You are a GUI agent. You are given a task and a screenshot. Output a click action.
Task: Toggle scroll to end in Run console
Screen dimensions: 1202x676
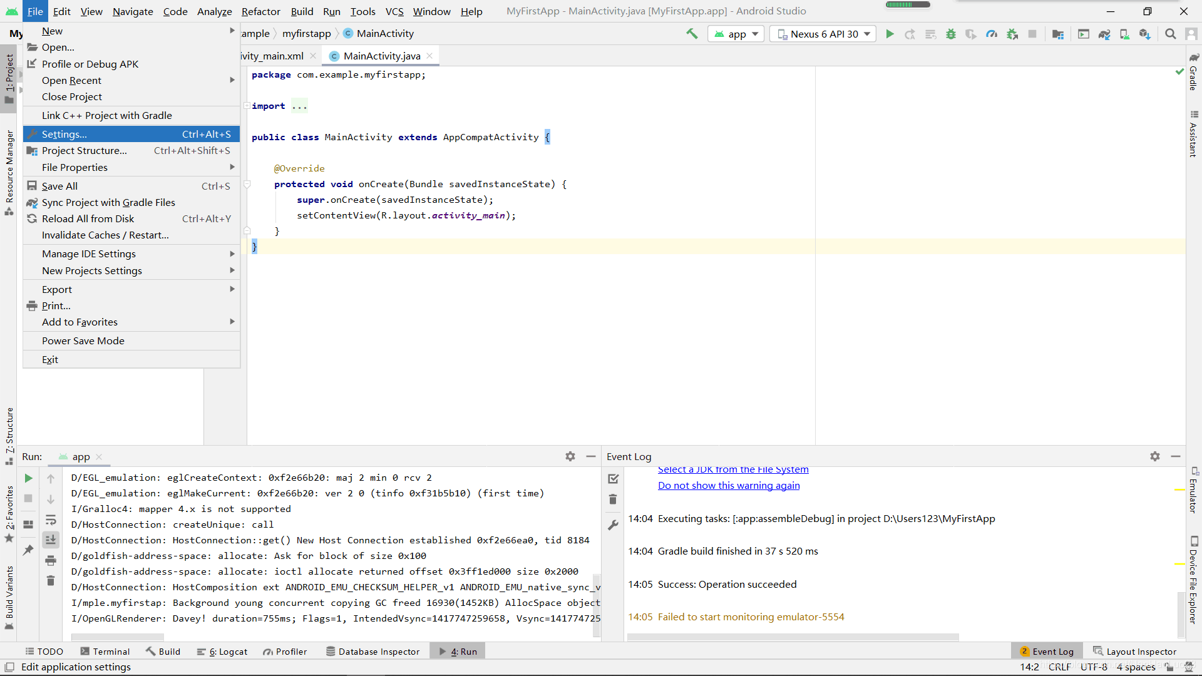coord(51,540)
